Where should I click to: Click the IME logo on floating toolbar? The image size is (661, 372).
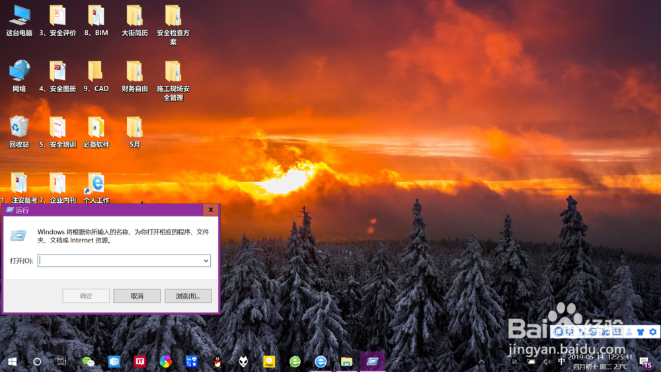click(559, 331)
